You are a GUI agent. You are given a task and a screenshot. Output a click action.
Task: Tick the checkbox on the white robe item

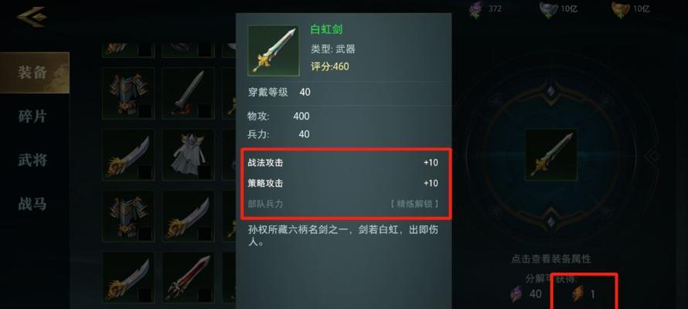coord(205,172)
